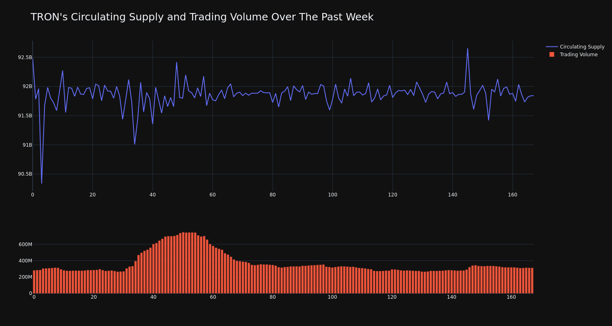Click the chart title about TRON's supply
The image size is (612, 326).
pos(202,17)
